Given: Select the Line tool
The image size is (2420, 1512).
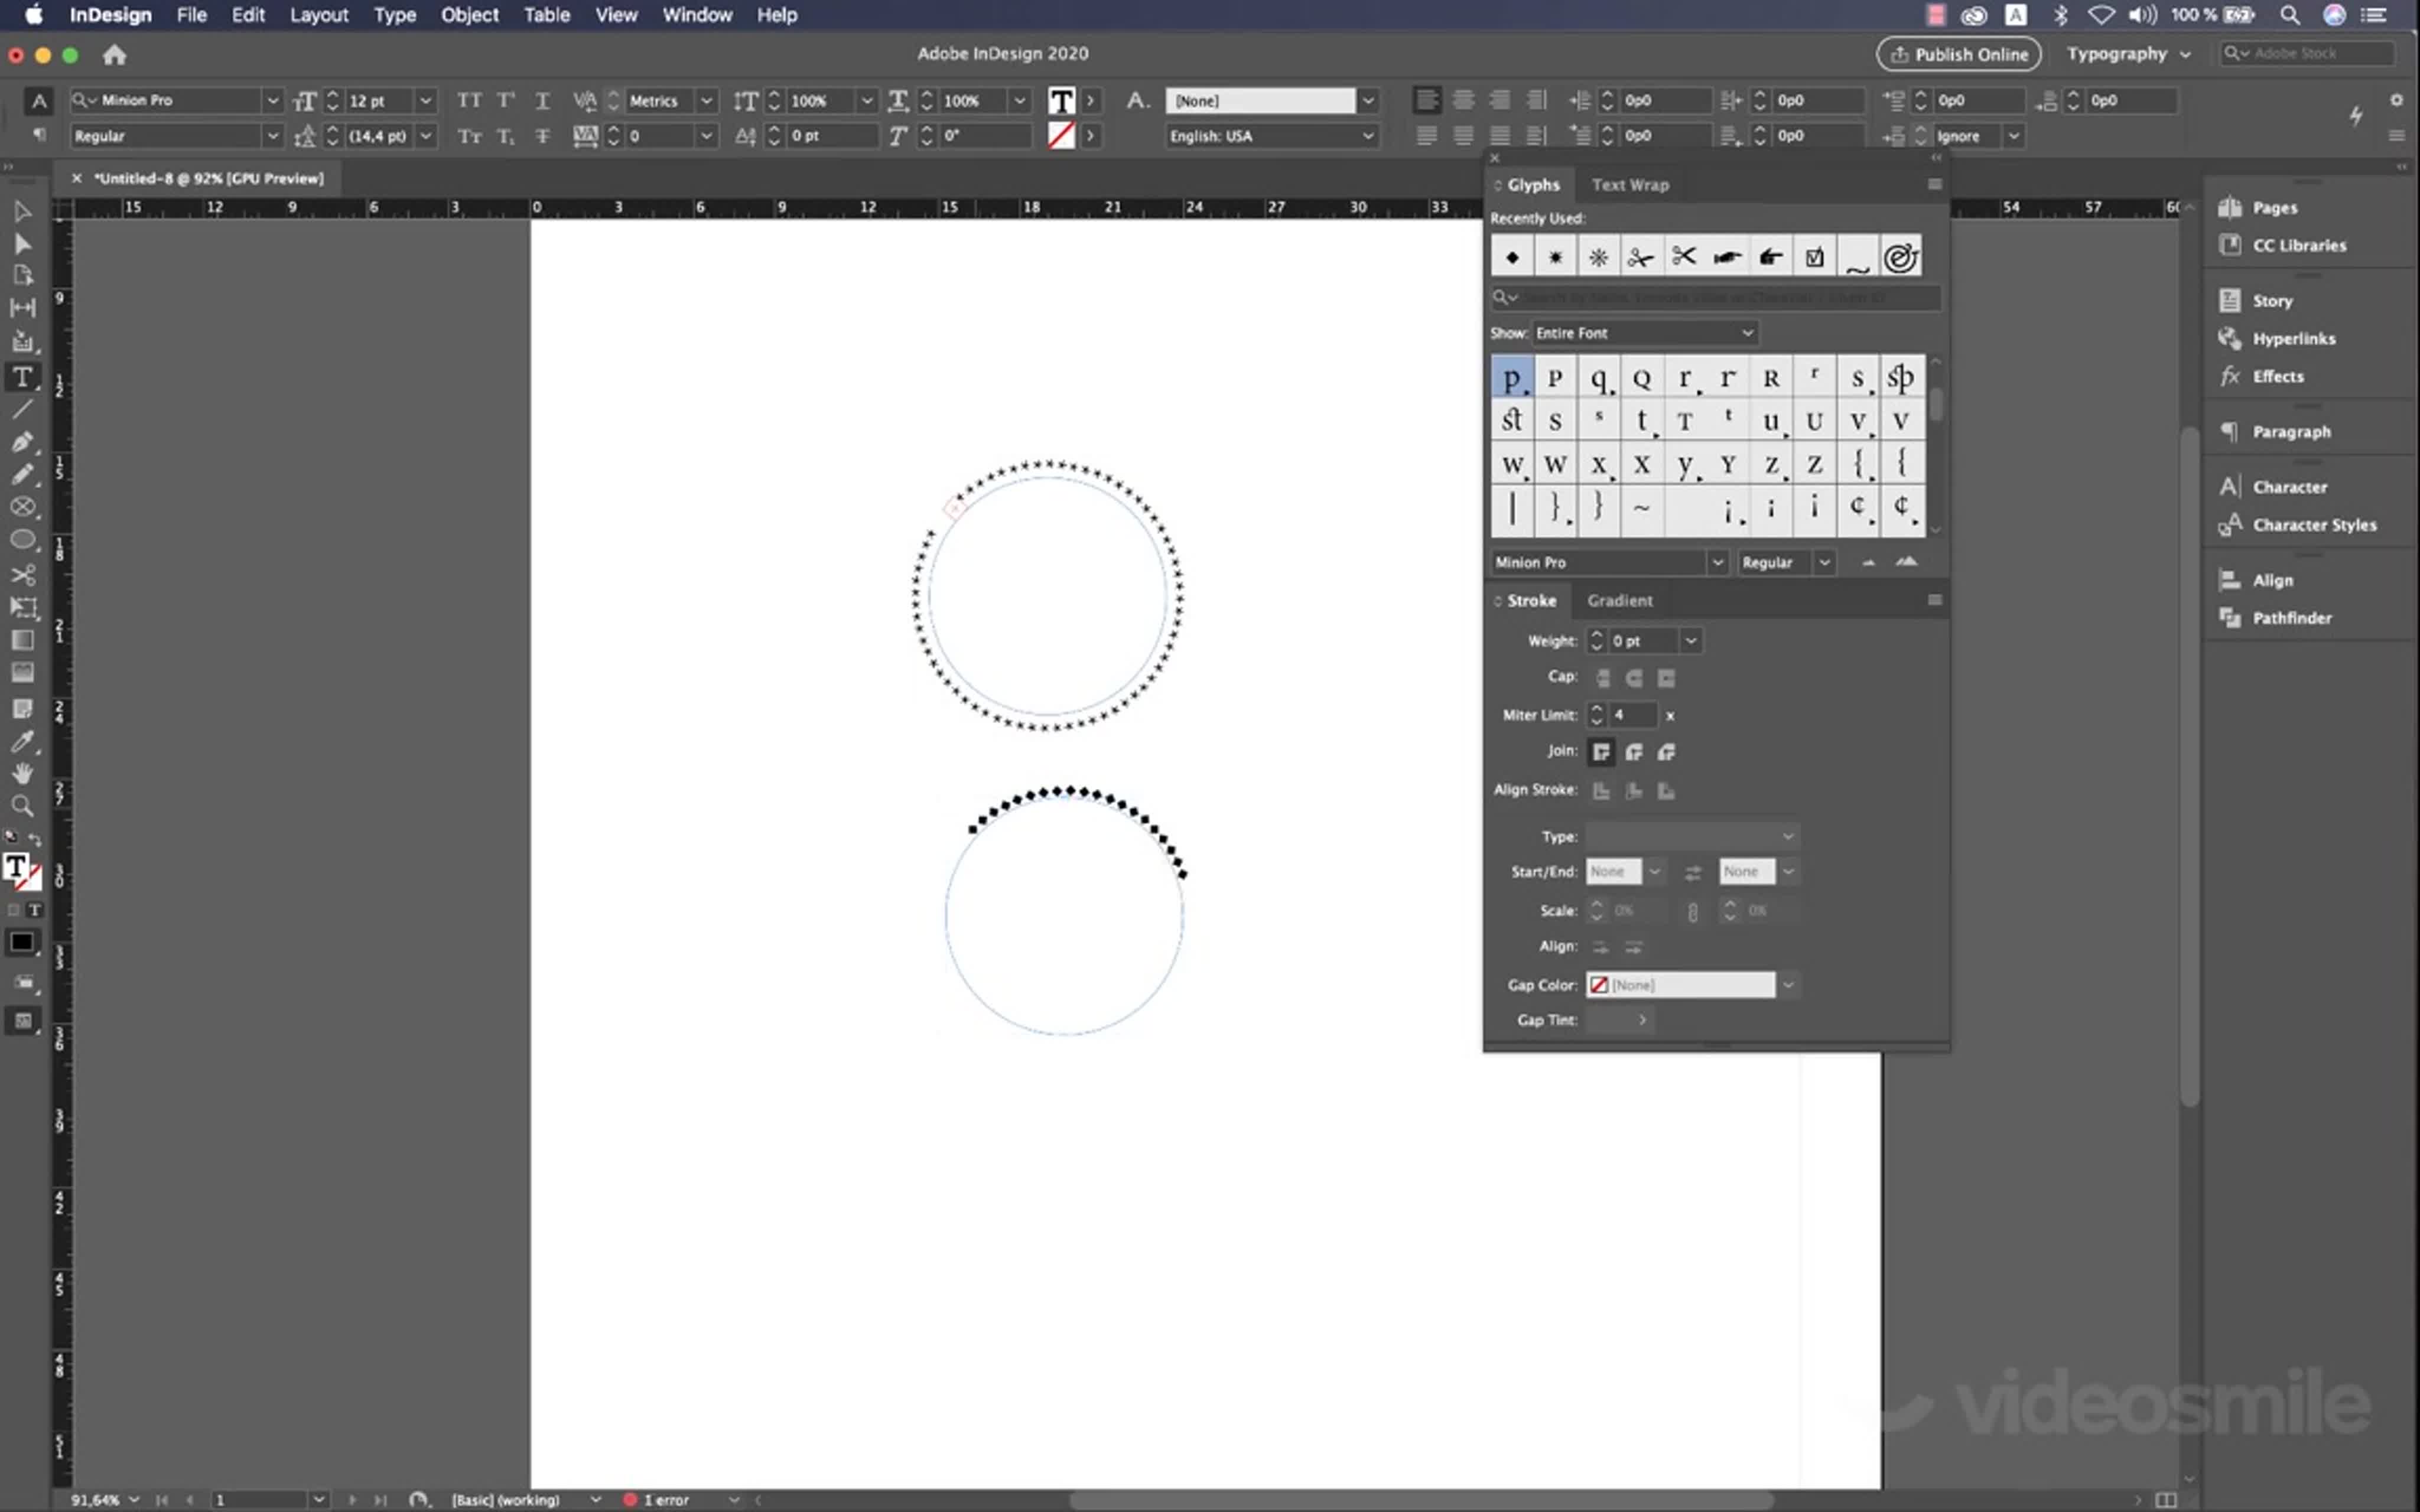Looking at the screenshot, I should tap(22, 410).
